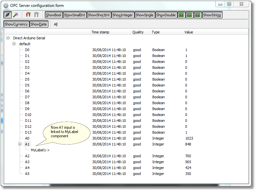Click the gray magnet icon
Image resolution: width=256 pixels, height=191 pixels.
click(37, 15)
